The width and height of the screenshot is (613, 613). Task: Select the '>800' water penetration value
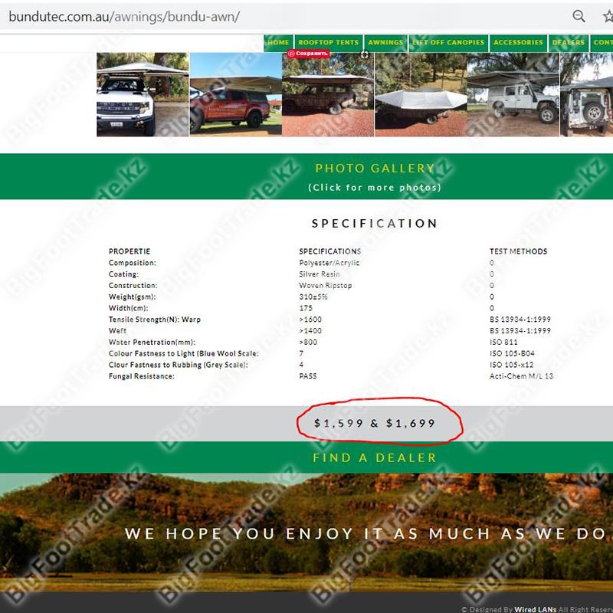click(x=308, y=342)
